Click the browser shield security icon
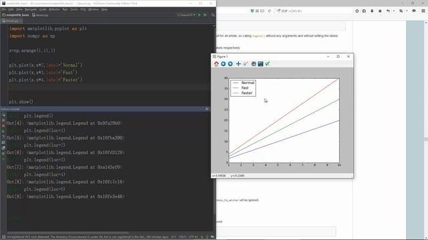428x240 pixels. (x=252, y=11)
